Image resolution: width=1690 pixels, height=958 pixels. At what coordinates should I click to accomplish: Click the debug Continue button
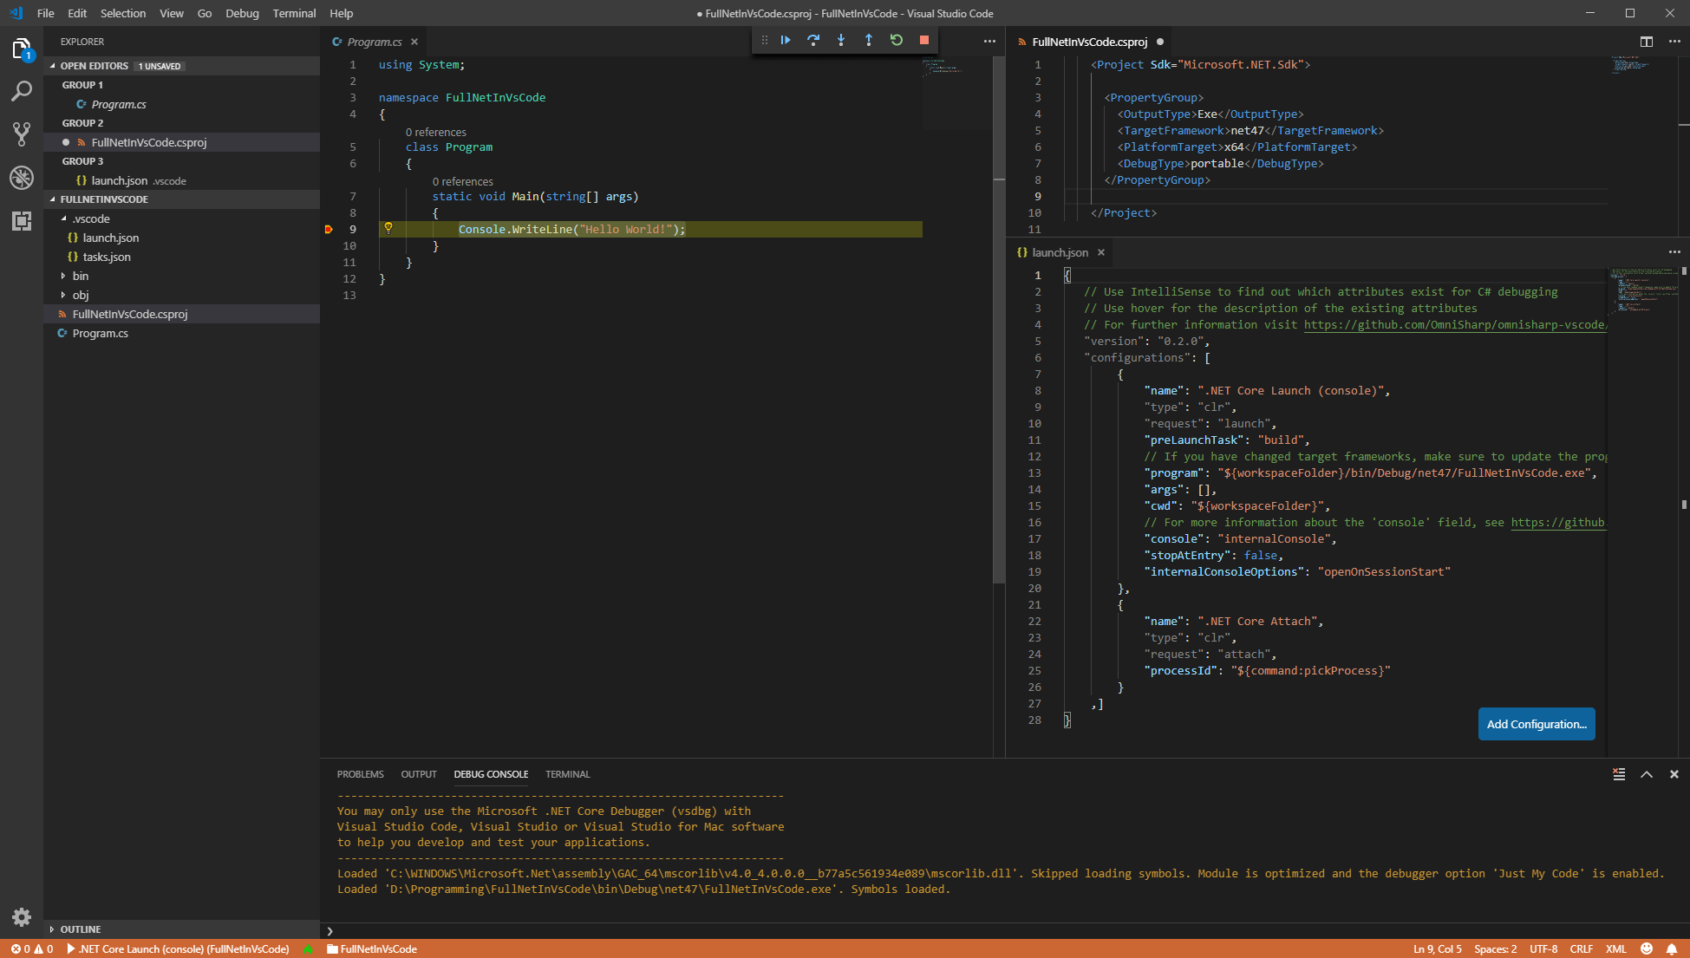click(786, 40)
